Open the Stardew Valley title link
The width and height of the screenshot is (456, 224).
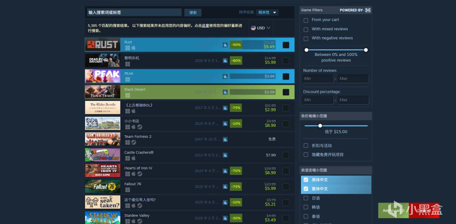point(137,215)
